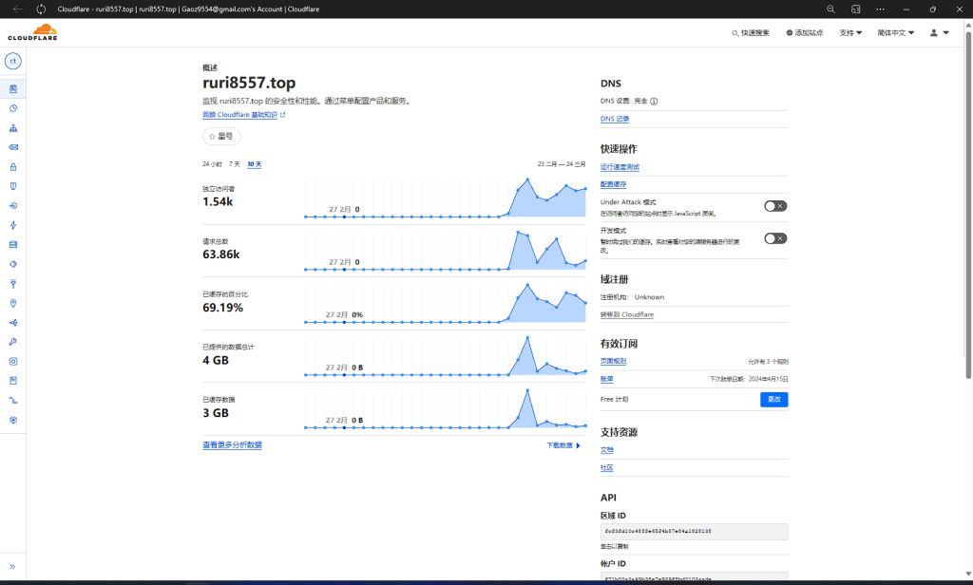Open the user profile dropdown
This screenshot has height=585, width=973.
[940, 33]
